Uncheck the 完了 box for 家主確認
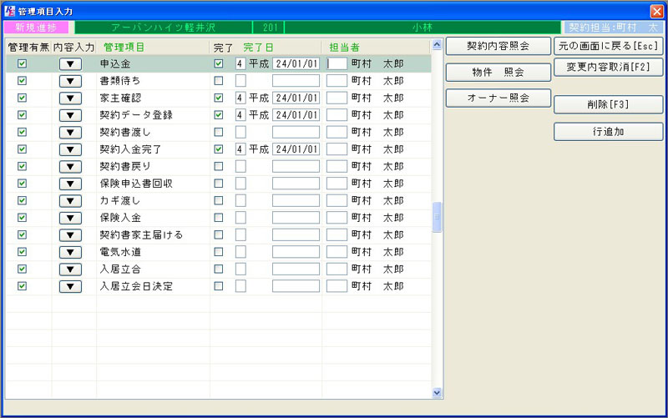Image resolution: width=668 pixels, height=418 pixels. click(219, 98)
